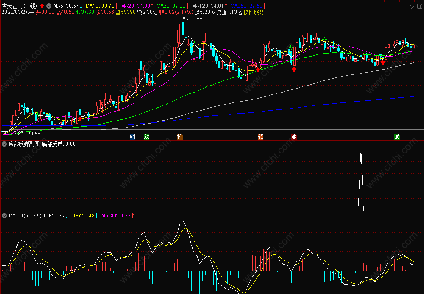Viewport: 424px width, 294px height.
Task: Select the stock title 吉大正元(日线)
Action: point(19,6)
